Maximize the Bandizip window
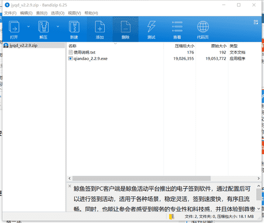Viewport: 264px width, 223px height. pos(239,5)
